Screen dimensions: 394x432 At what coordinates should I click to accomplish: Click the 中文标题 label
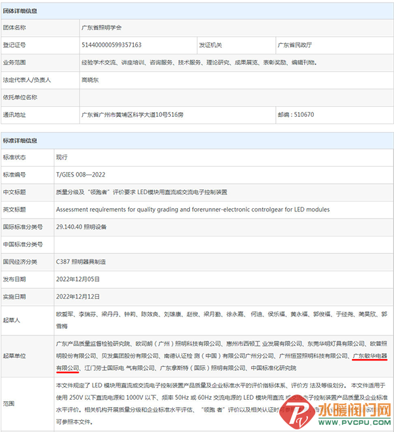pos(14,192)
